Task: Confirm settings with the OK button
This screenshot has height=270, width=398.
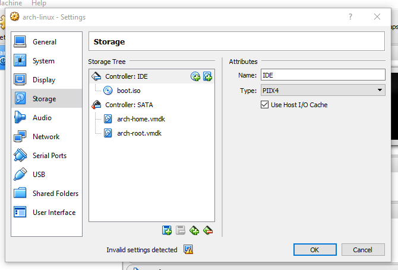Action: click(315, 249)
